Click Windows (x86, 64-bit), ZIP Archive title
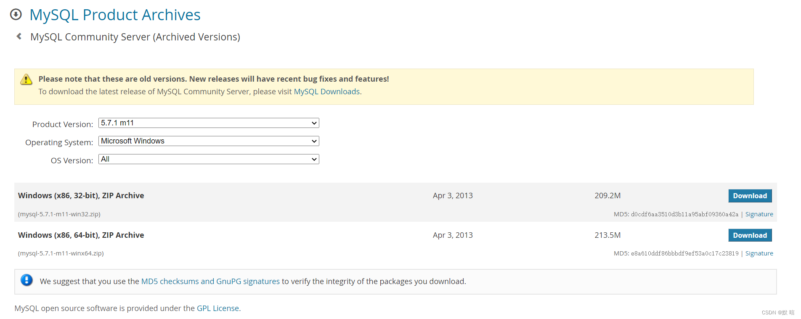801x319 pixels. [81, 235]
